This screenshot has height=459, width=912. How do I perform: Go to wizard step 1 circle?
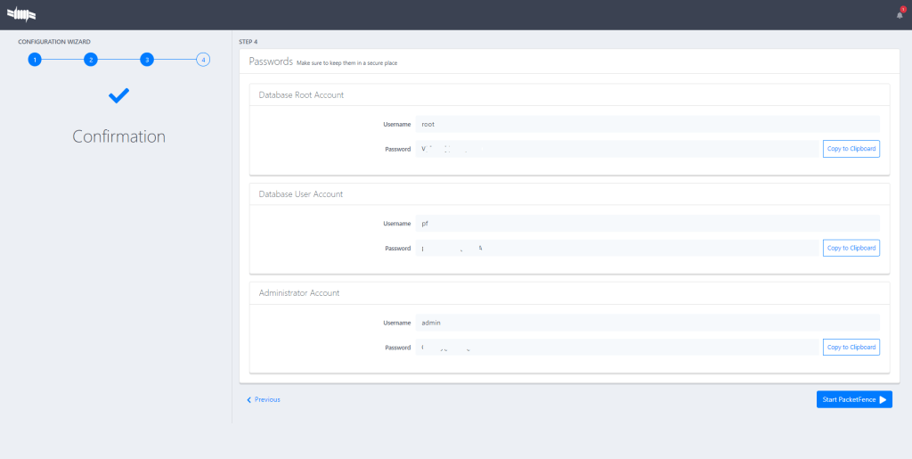click(34, 60)
